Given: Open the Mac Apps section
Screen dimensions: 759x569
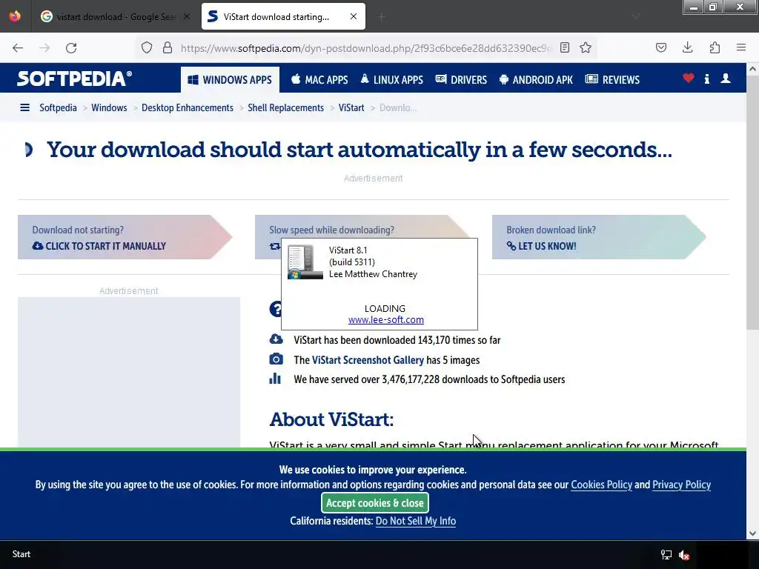Looking at the screenshot, I should click(x=319, y=80).
